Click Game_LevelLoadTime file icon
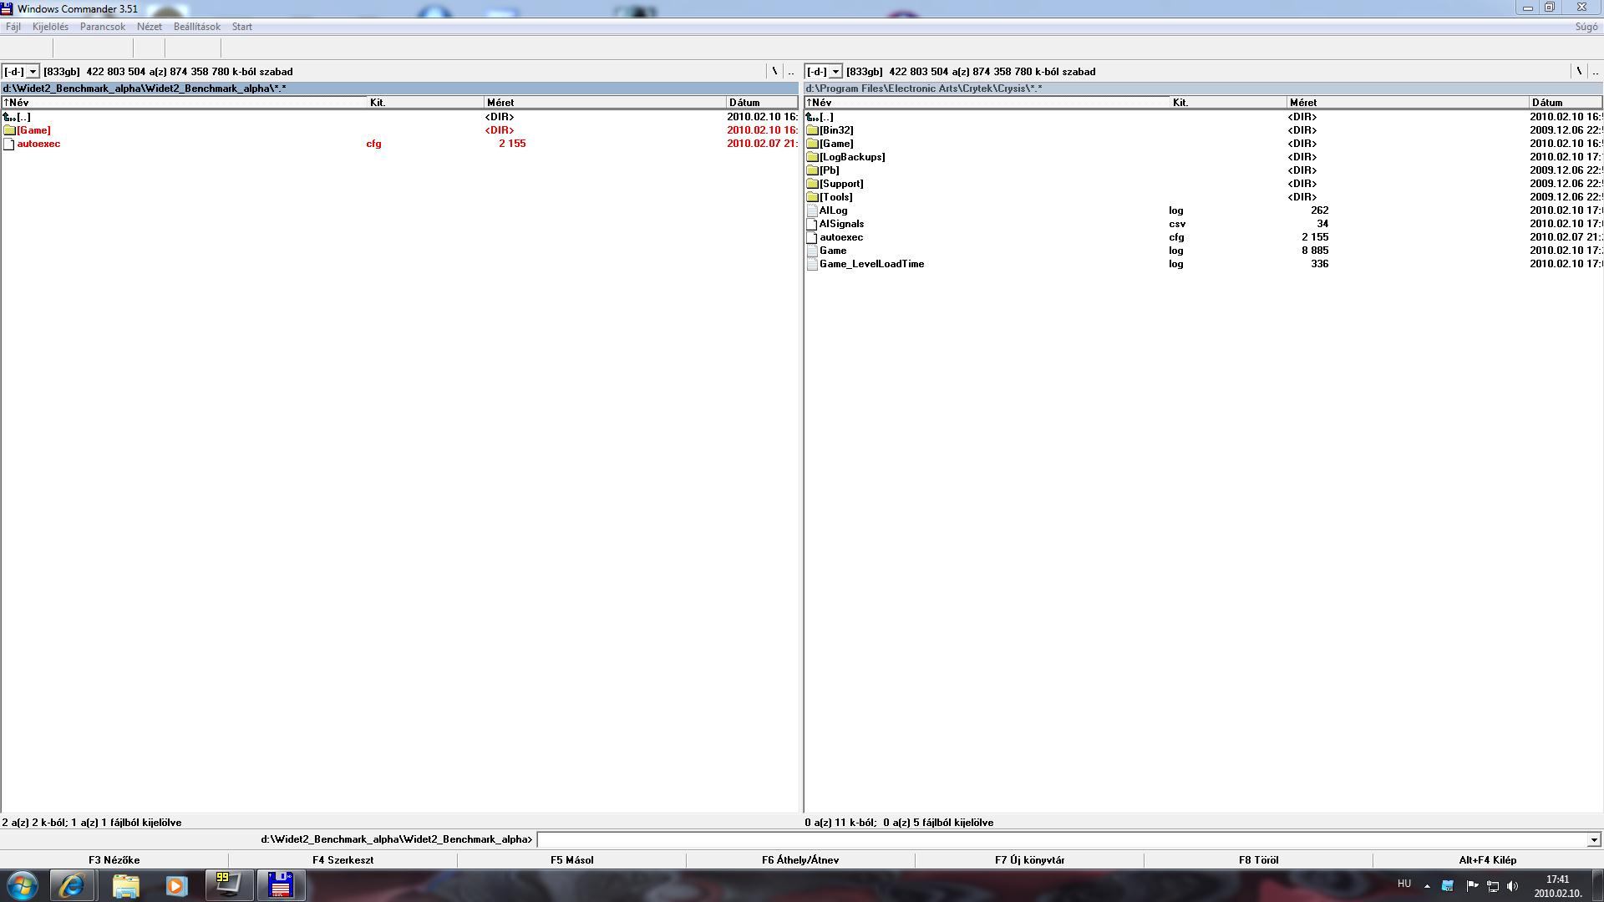 (812, 264)
